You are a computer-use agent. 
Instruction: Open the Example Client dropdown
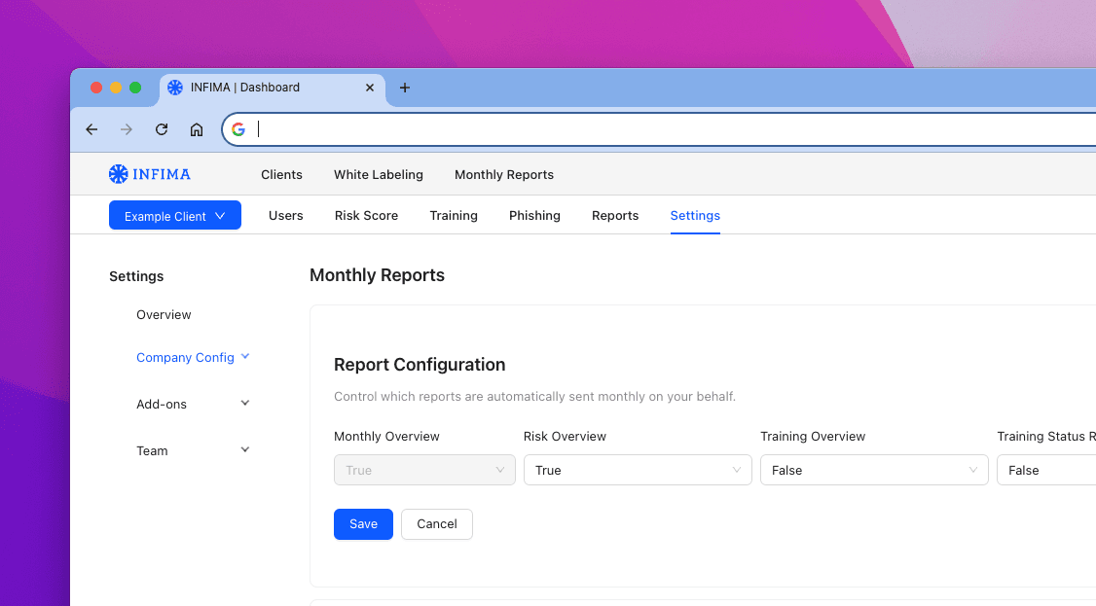[x=174, y=215]
